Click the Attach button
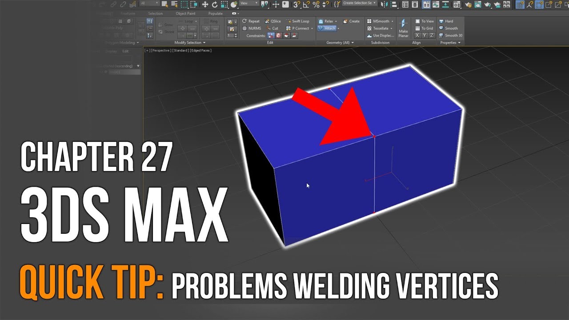This screenshot has height=320, width=569. pyautogui.click(x=327, y=28)
